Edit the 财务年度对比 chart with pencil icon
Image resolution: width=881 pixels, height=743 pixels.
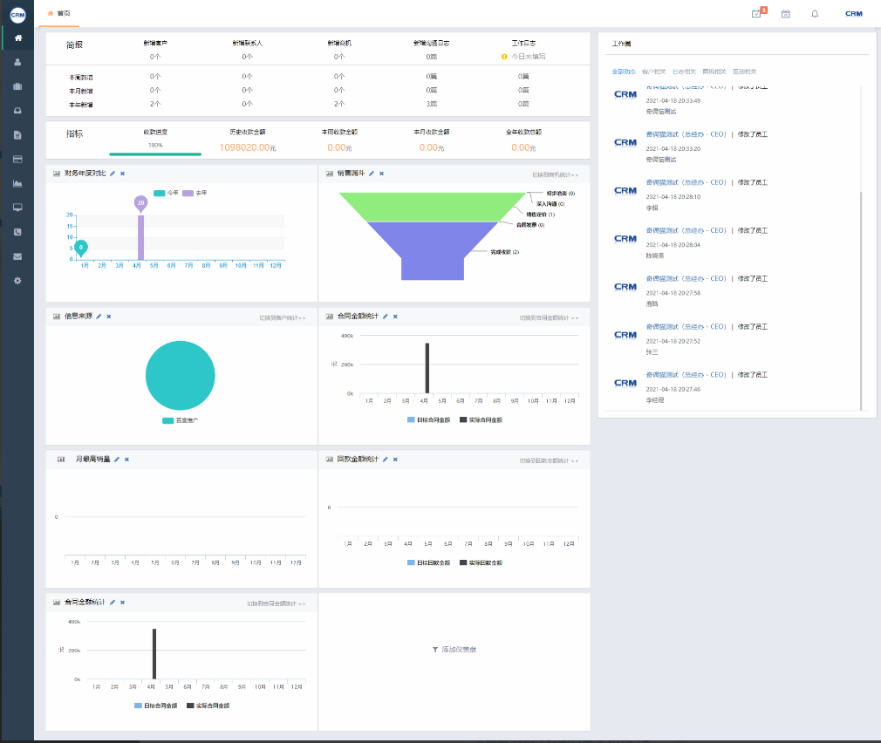[x=113, y=174]
